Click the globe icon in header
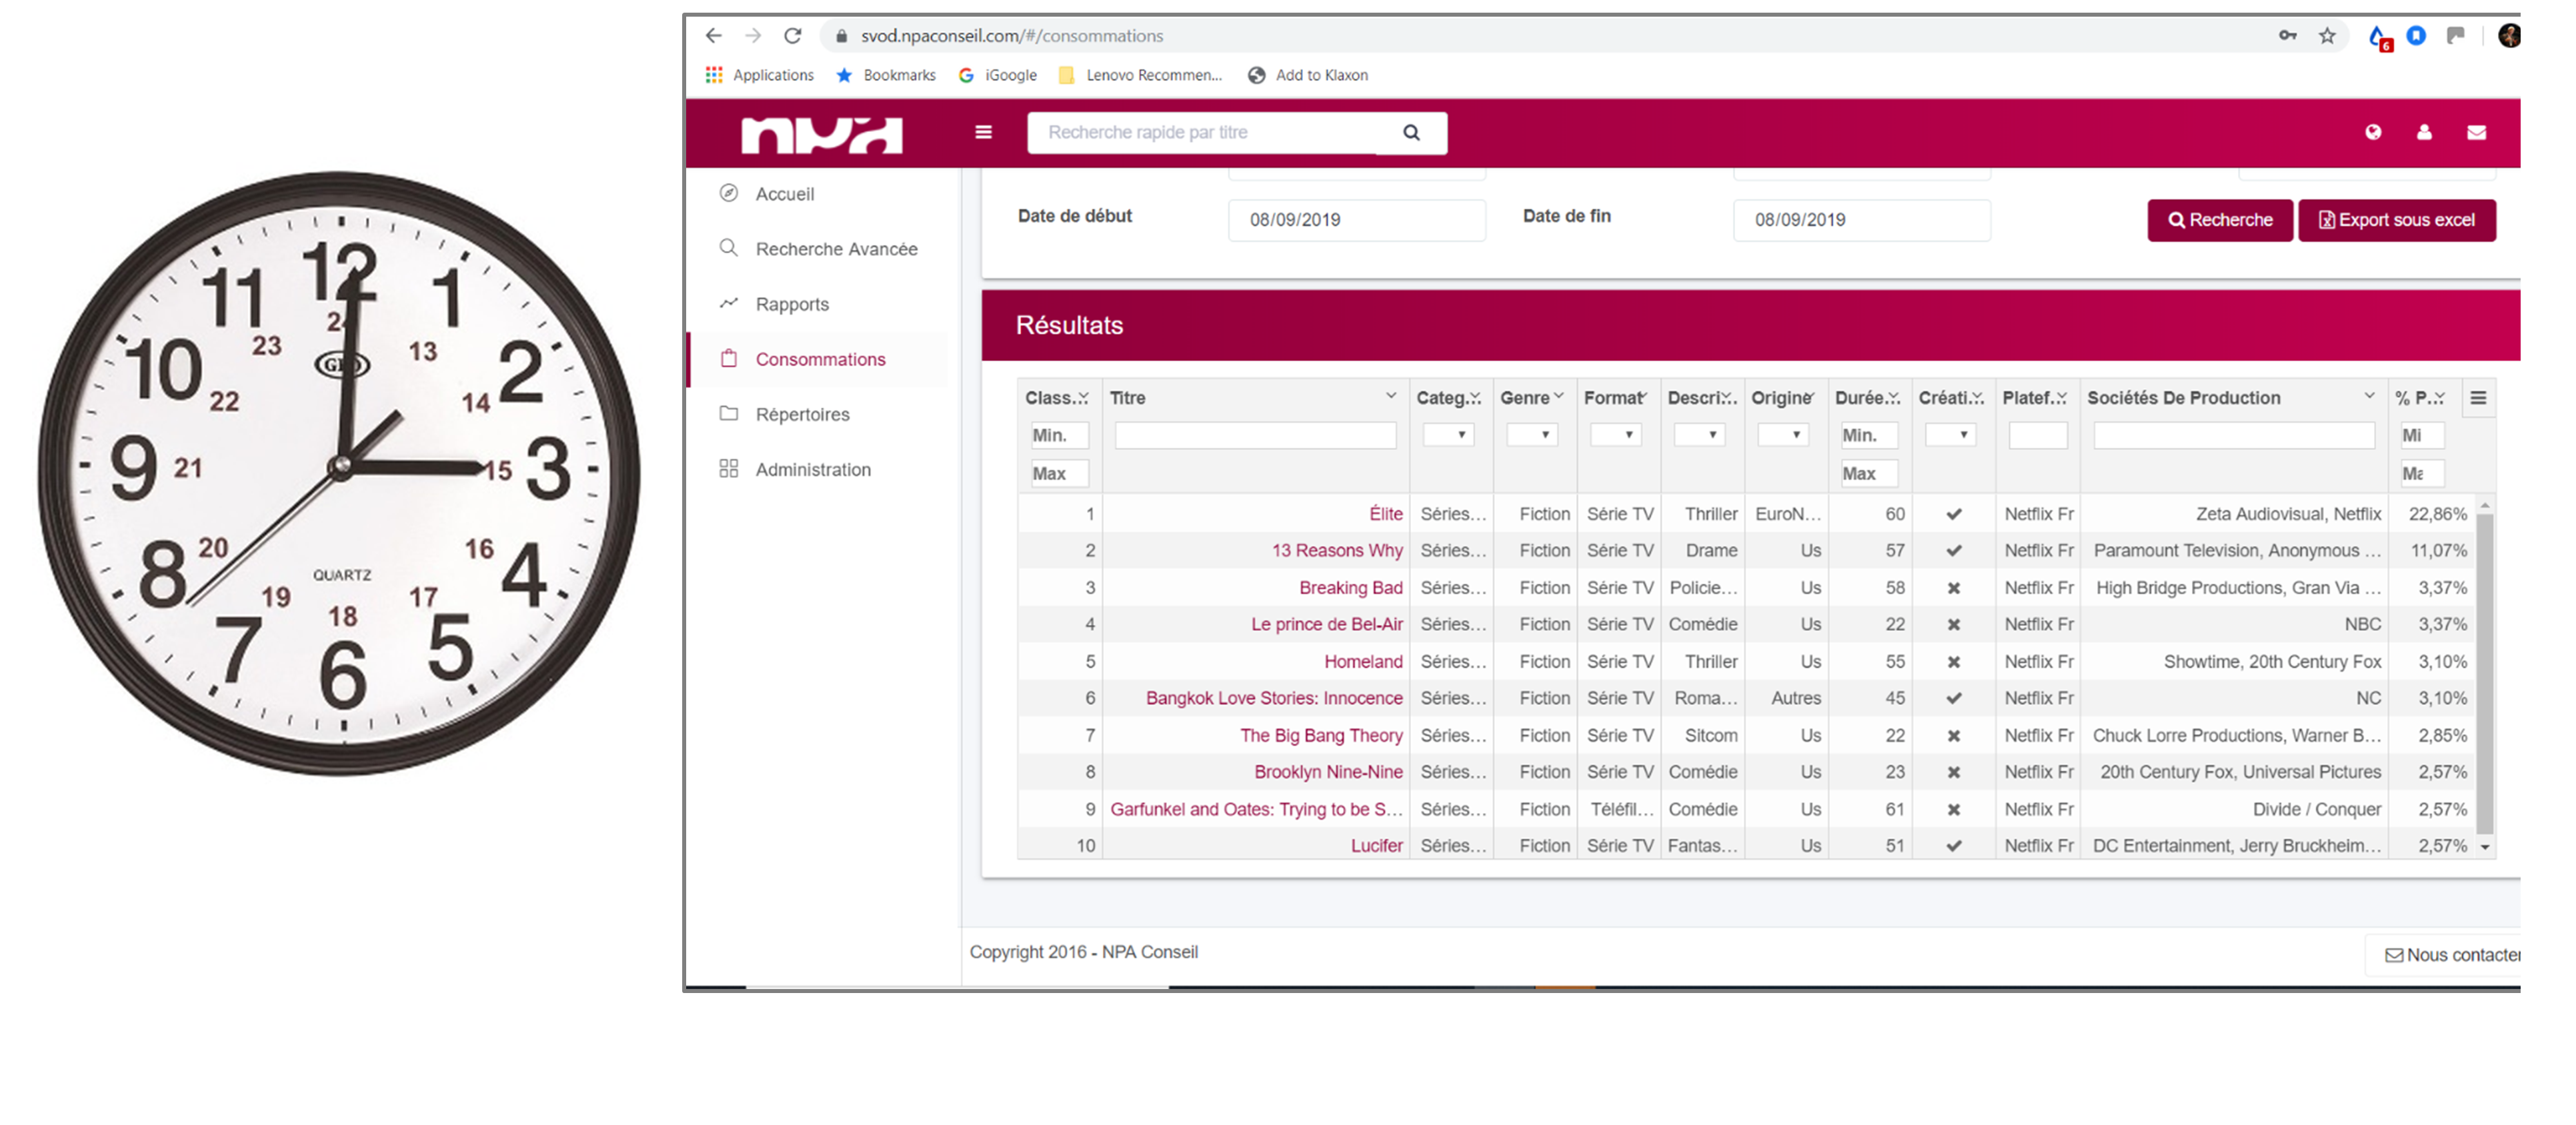2576x1125 pixels. coord(2372,132)
